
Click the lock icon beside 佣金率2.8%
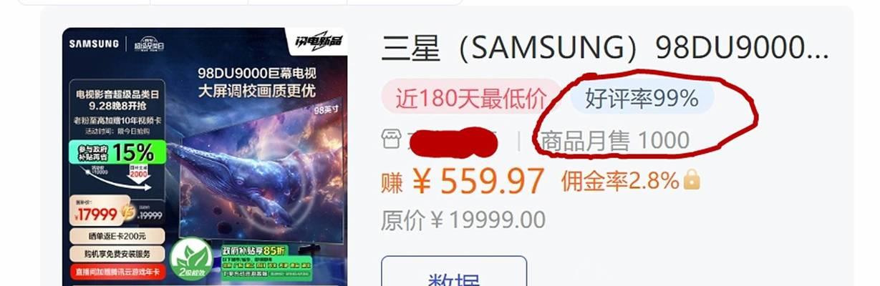pyautogui.click(x=692, y=180)
